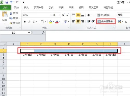Click the 自动换行 wrap text button
The image size is (130, 96).
tap(104, 15)
